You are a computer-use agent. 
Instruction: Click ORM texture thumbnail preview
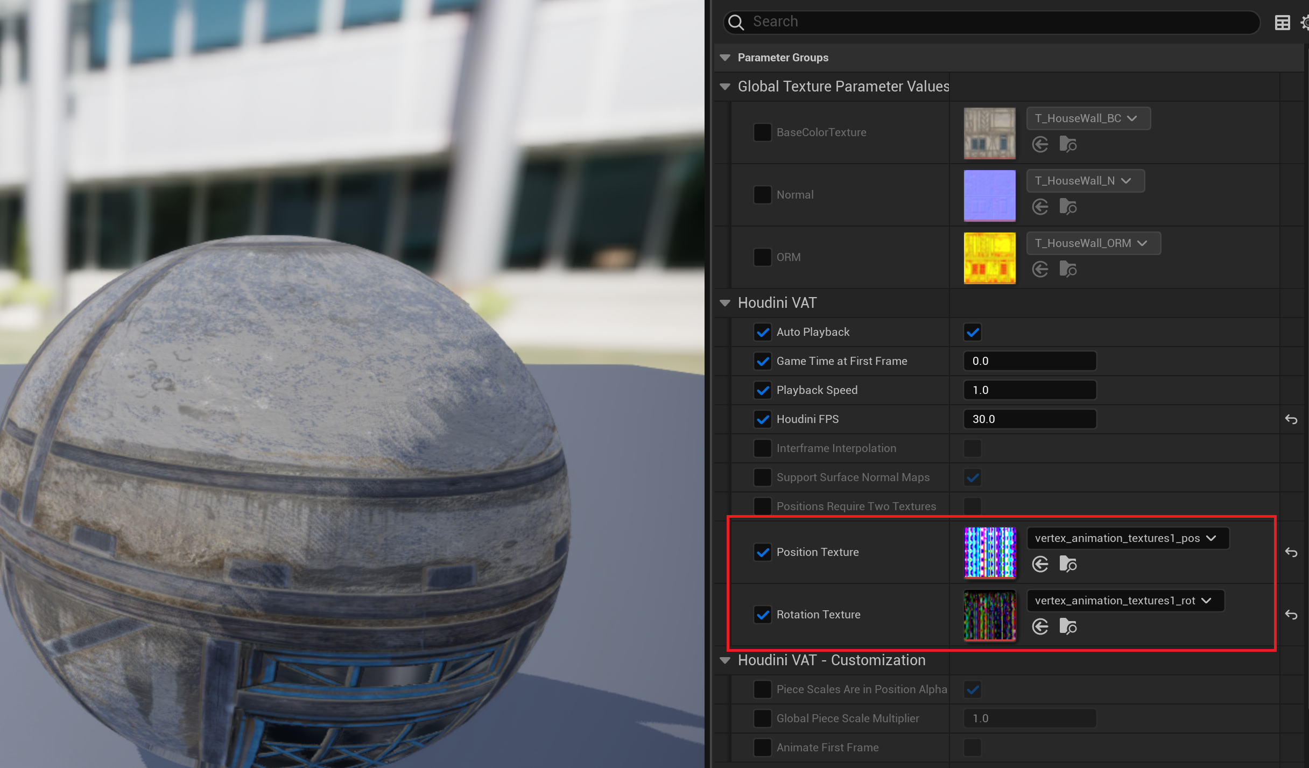pyautogui.click(x=990, y=258)
